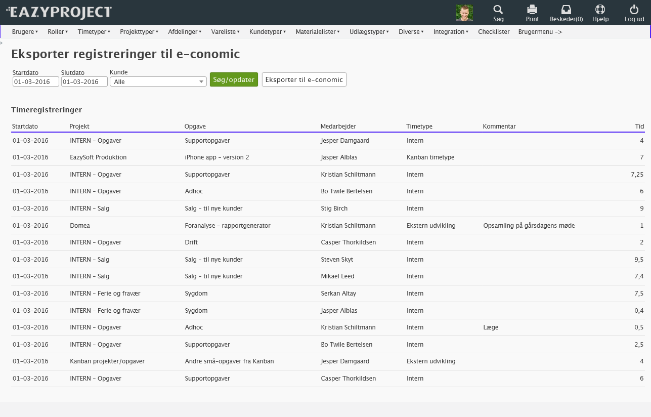
Task: Go to Brugermenu -> menu item
Action: [540, 31]
